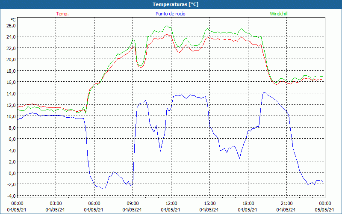Viewport: 342px width, 214px height.
Task: Click the 22,0 y-axis value
Action: [12, 48]
